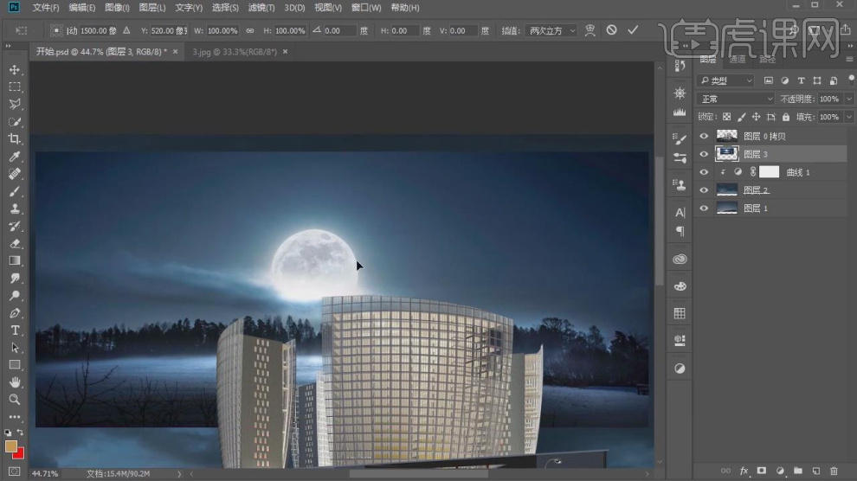Open the 滤镜(T) menu

261,8
